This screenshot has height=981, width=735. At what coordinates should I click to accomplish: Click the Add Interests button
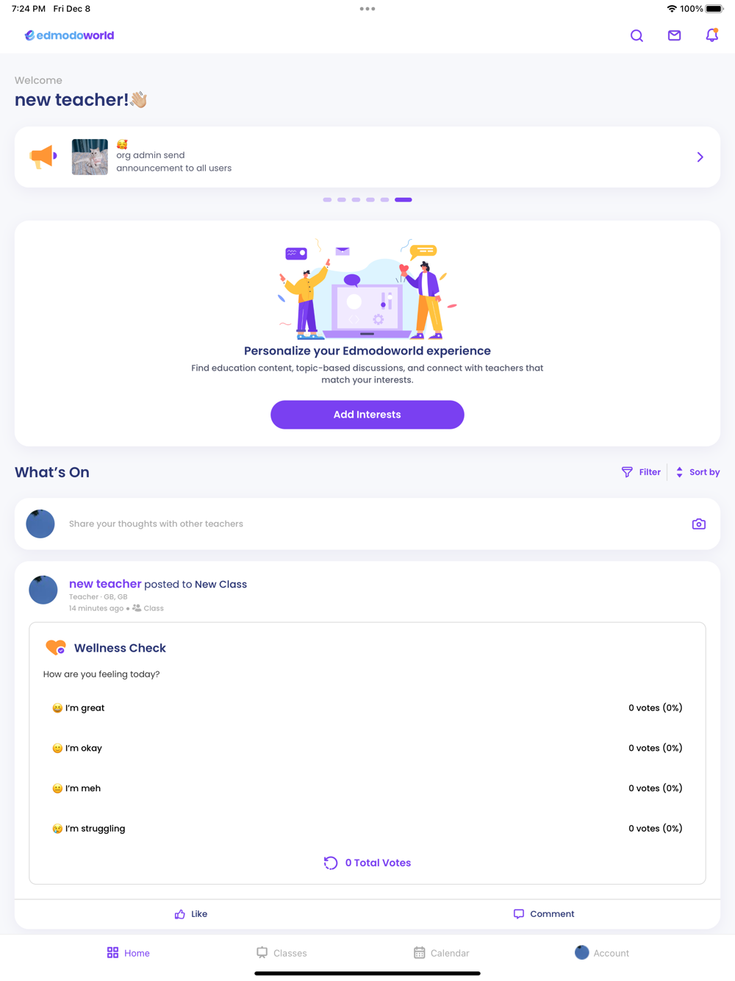[367, 415]
